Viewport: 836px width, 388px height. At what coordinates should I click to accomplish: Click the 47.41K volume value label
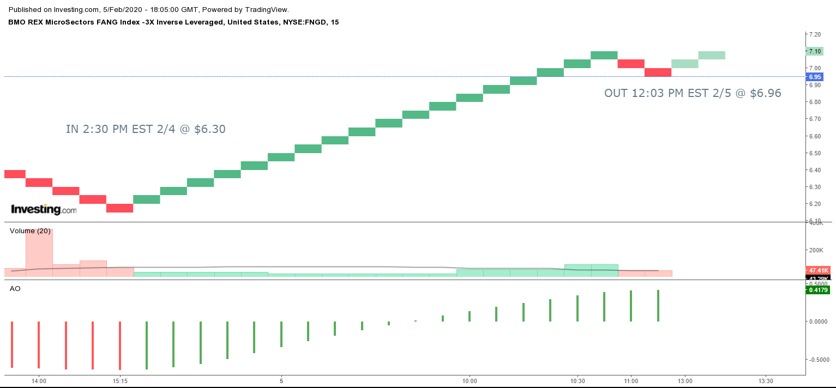point(817,270)
